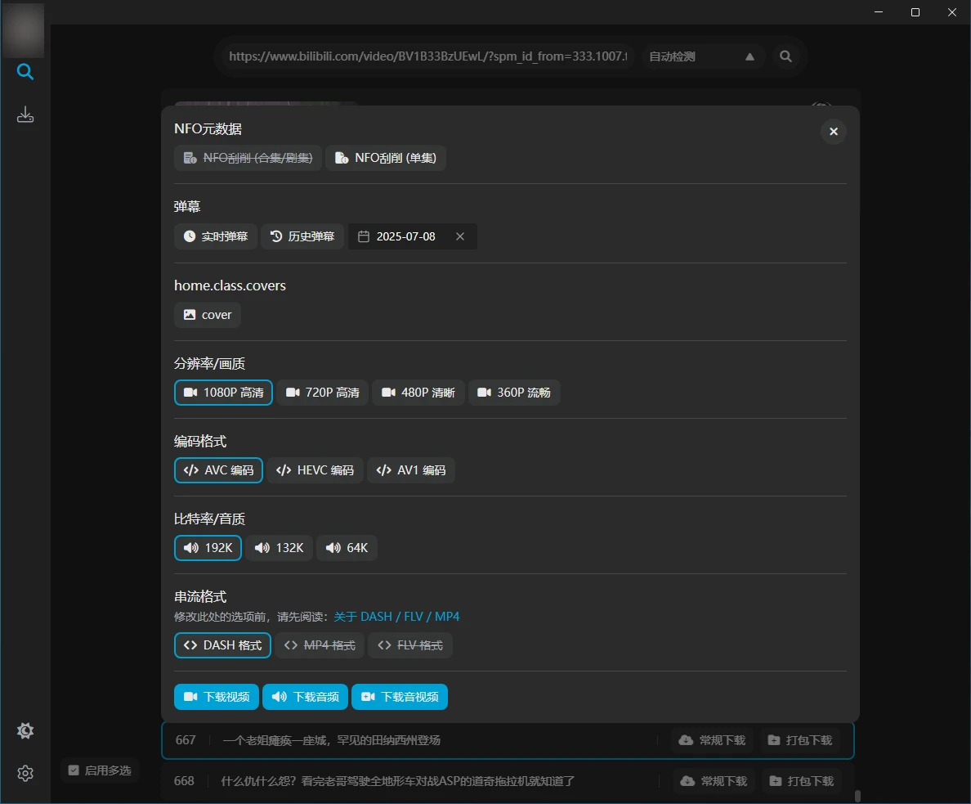Enable the multi-select checkbox (启用多选)
This screenshot has width=971, height=804.
pyautogui.click(x=74, y=770)
